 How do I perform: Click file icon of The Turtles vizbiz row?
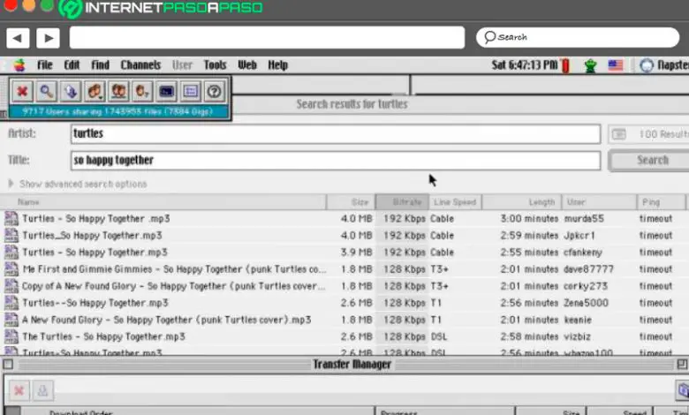(11, 336)
